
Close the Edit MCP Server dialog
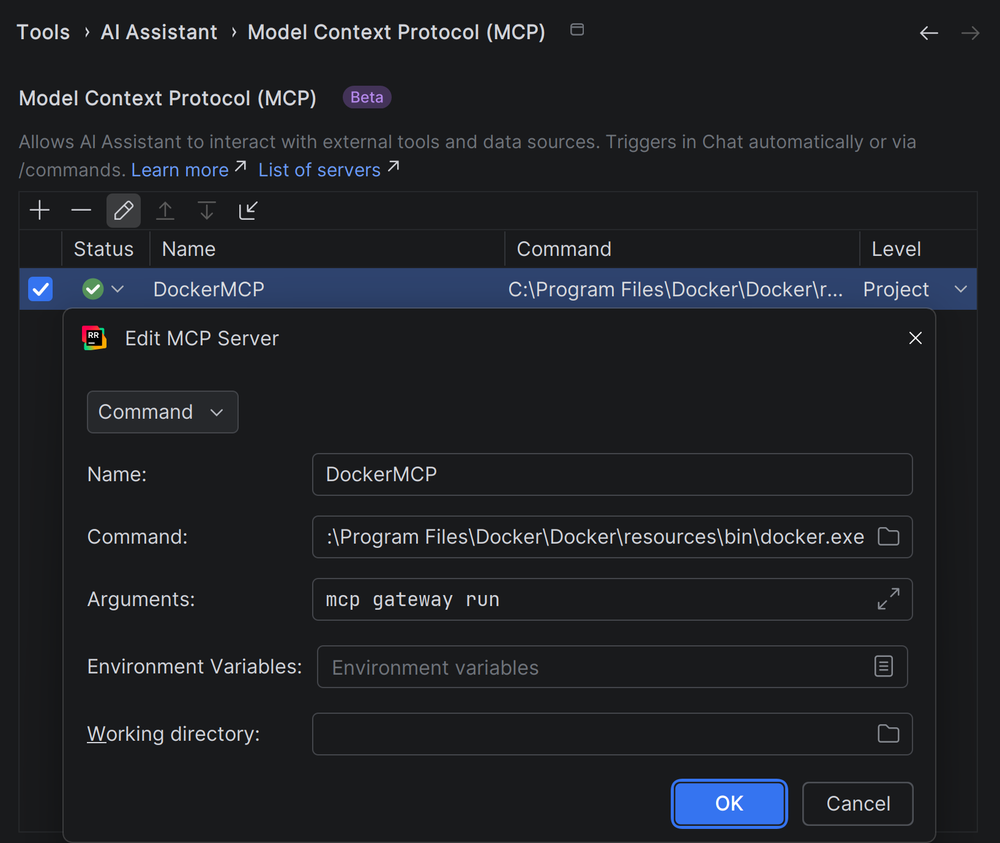[916, 338]
